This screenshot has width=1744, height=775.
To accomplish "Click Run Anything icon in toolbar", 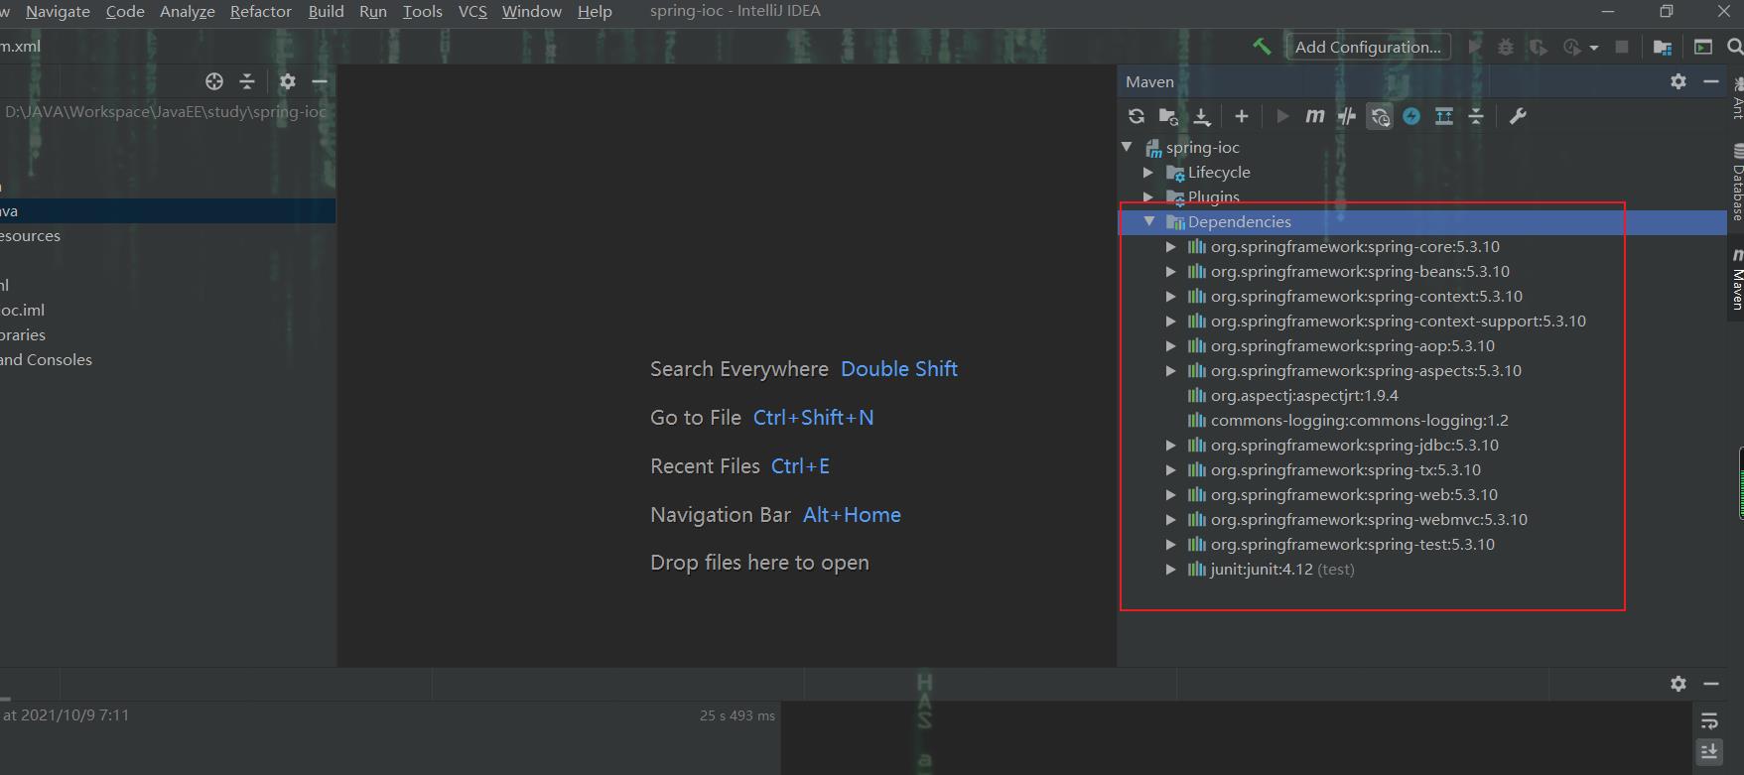I will pos(1703,47).
